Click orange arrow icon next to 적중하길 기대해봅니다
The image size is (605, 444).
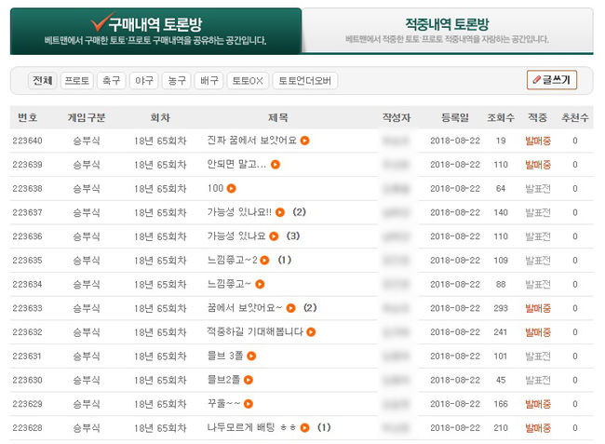coord(311,331)
